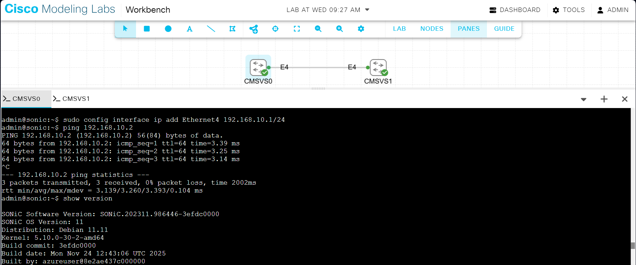Click the 'ping 192.168.10.2' command line
This screenshot has width=636, height=265.
click(x=67, y=128)
